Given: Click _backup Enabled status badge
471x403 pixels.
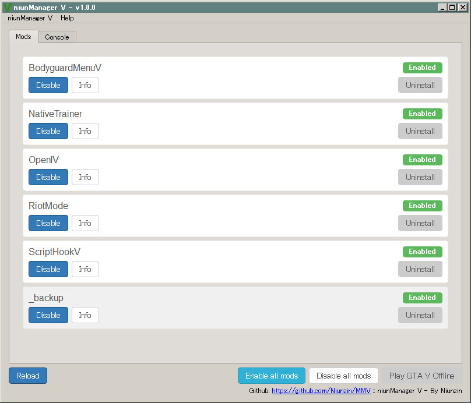Looking at the screenshot, I should [423, 298].
